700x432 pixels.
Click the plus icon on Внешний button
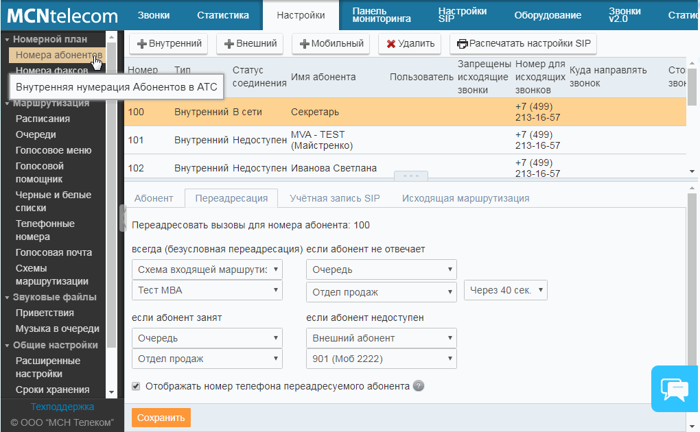point(229,44)
